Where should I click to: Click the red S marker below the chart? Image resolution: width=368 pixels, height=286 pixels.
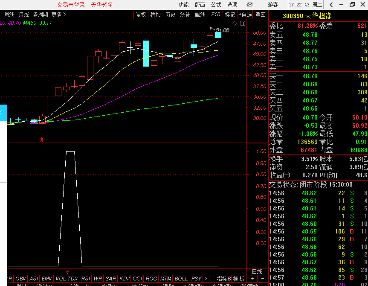[42, 140]
